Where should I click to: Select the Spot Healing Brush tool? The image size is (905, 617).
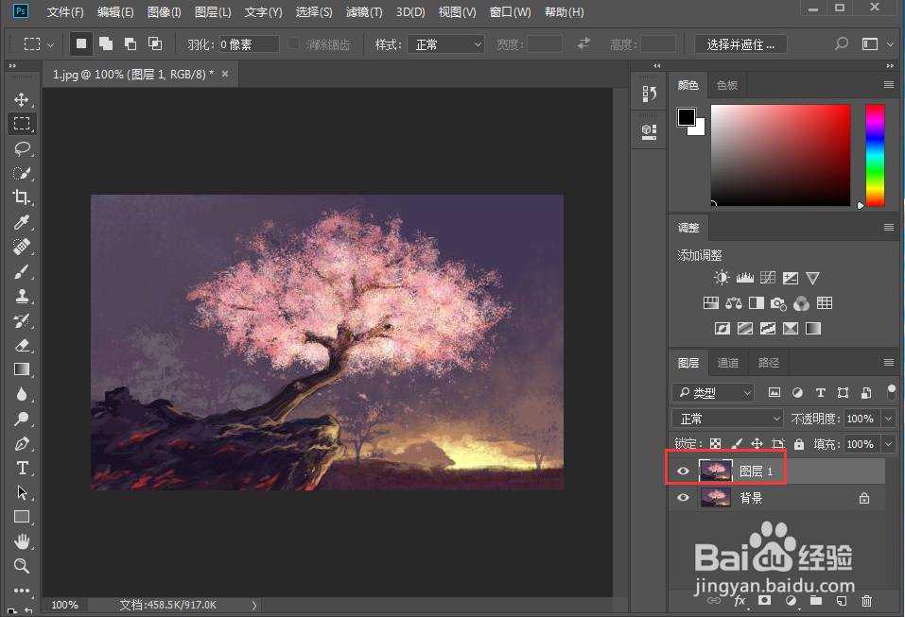[22, 247]
